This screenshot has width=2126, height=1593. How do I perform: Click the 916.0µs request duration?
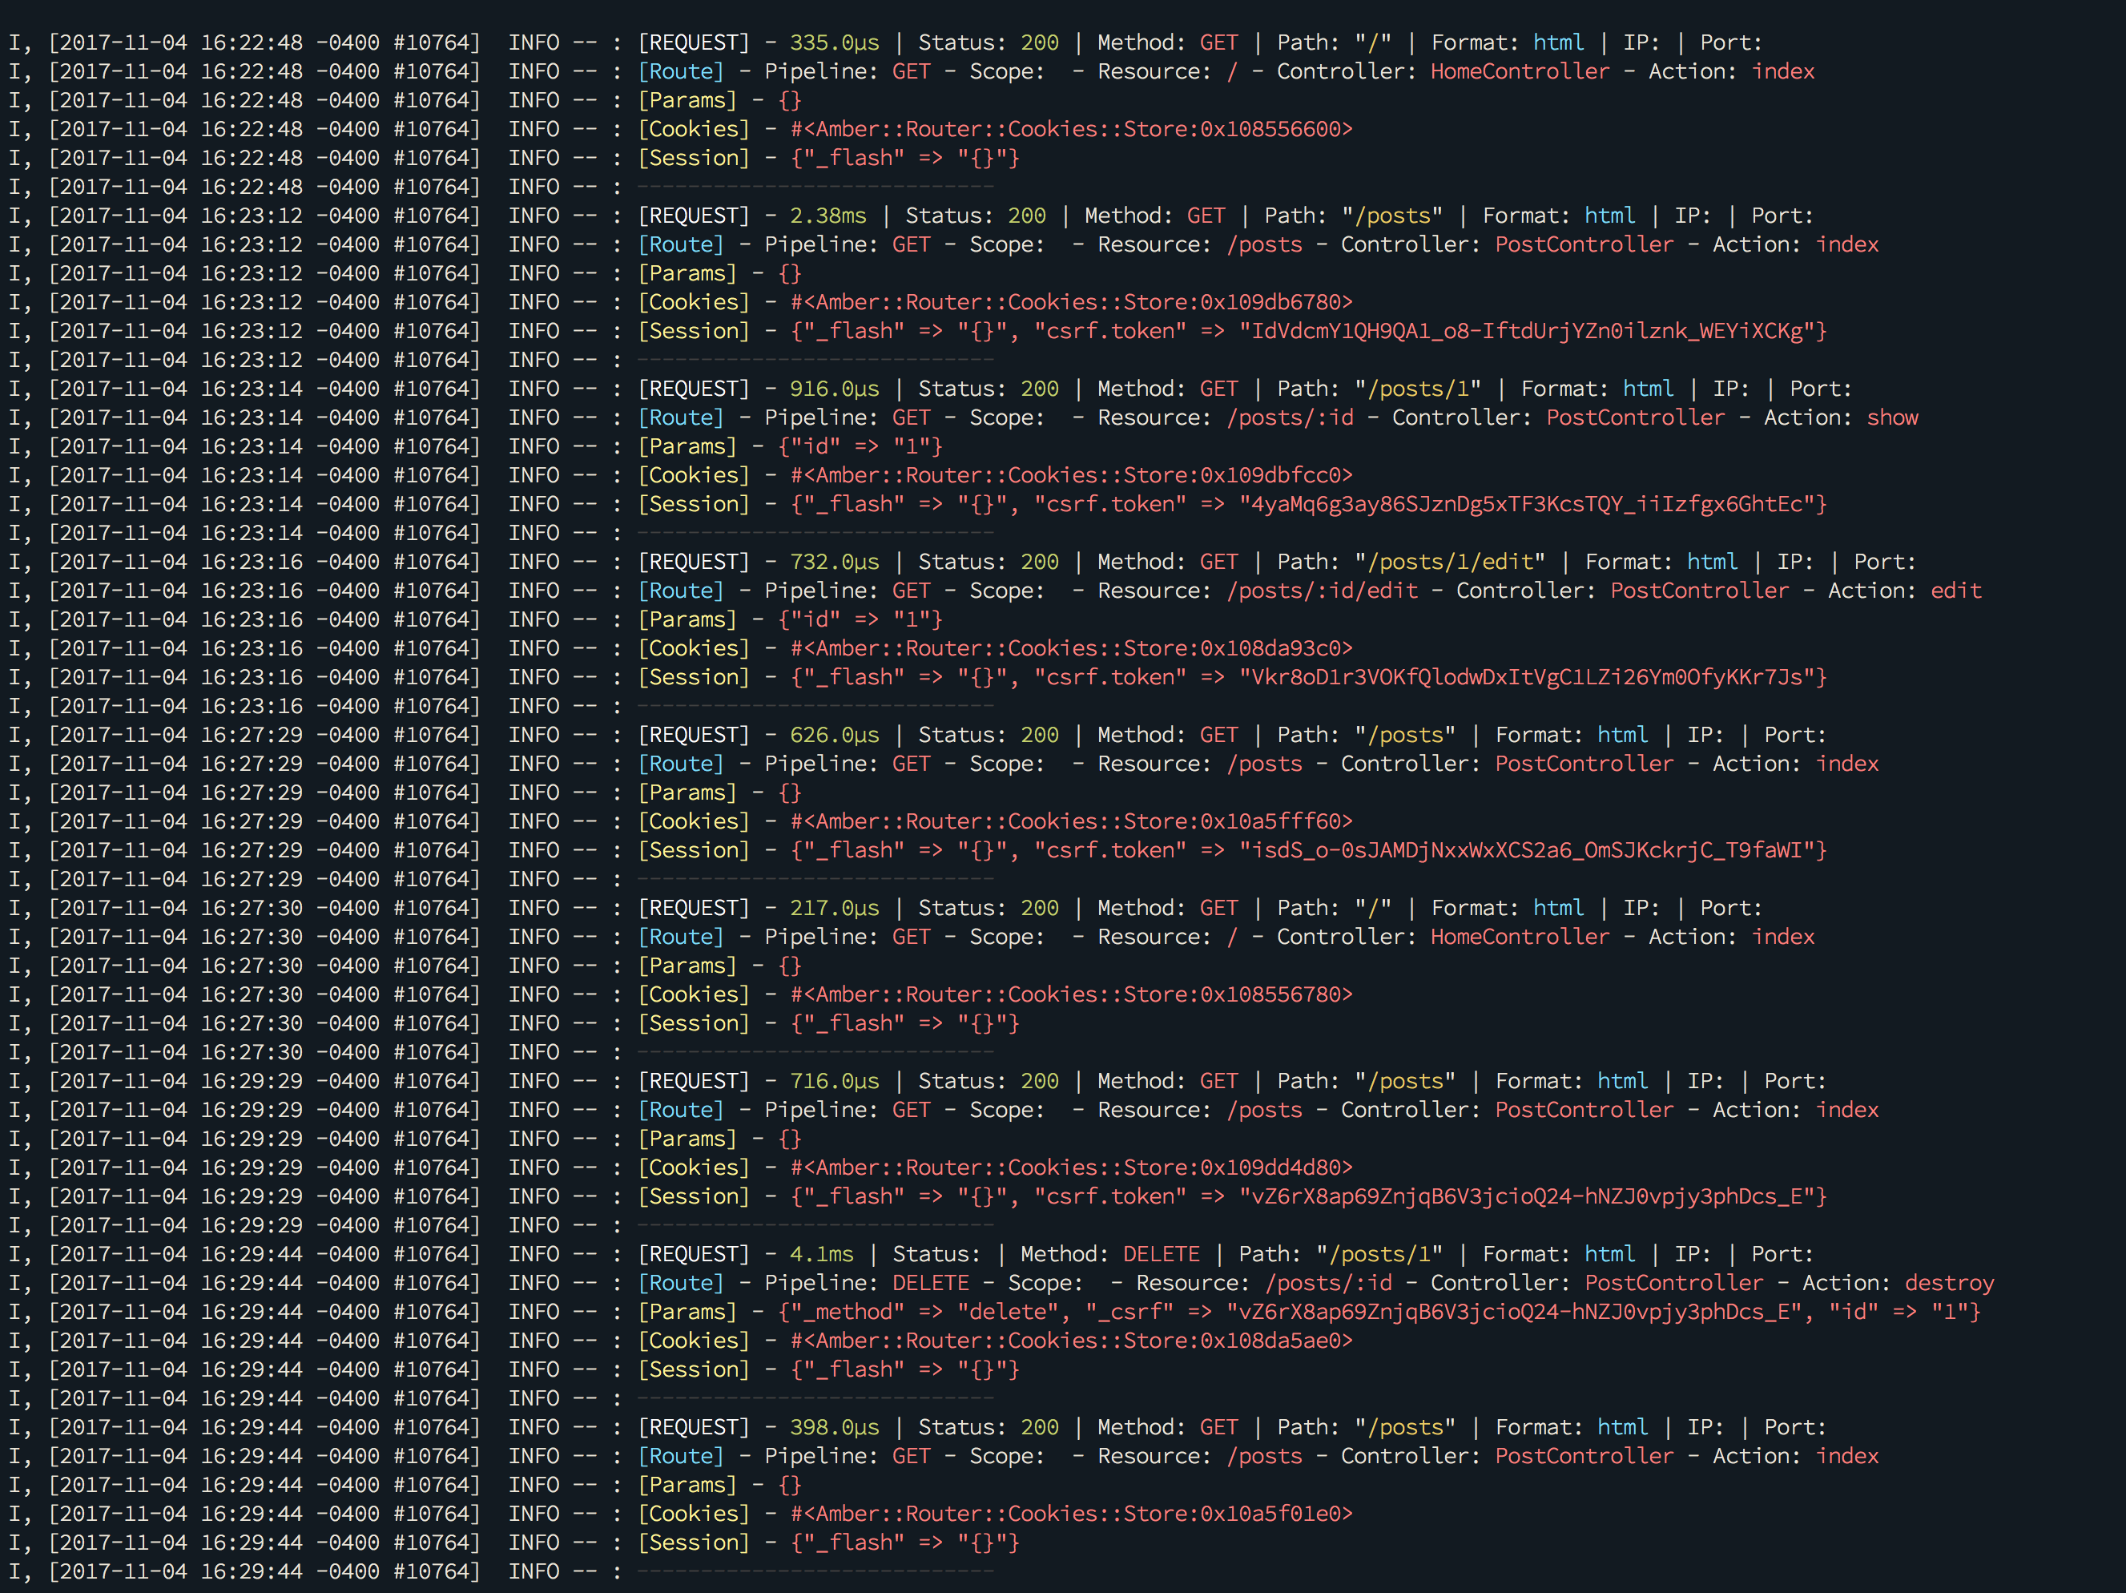834,389
